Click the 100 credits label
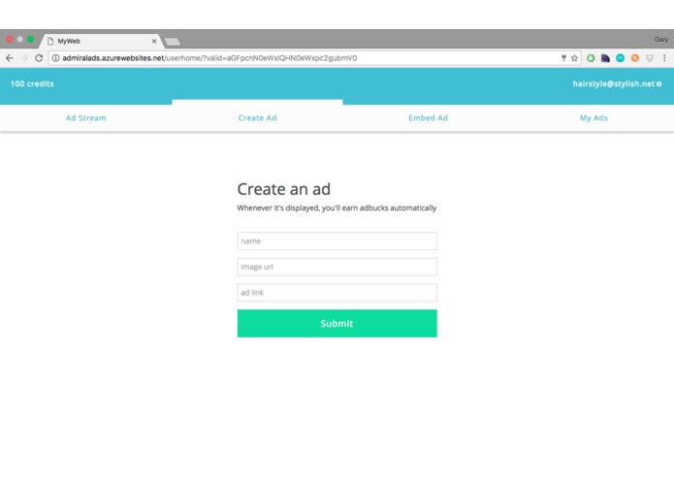The width and height of the screenshot is (674, 479). click(32, 83)
